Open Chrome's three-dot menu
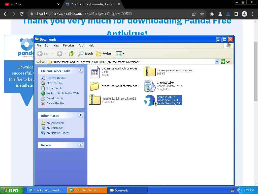The height and width of the screenshot is (194, 258). [252, 14]
